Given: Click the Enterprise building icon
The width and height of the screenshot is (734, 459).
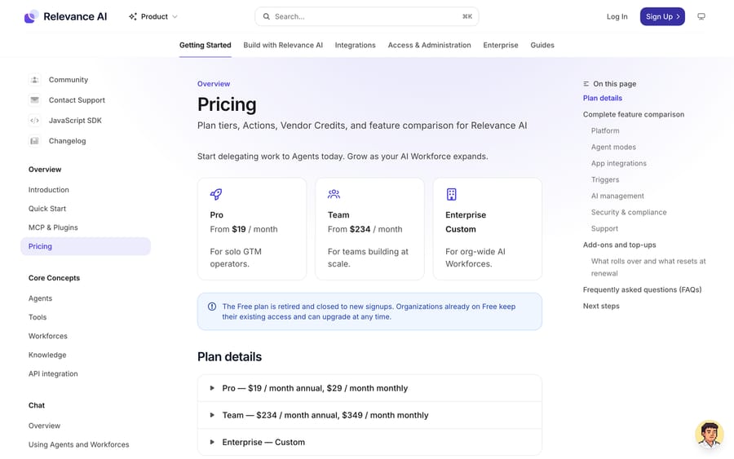Looking at the screenshot, I should (x=451, y=194).
